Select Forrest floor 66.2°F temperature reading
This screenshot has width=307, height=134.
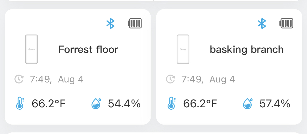click(49, 104)
